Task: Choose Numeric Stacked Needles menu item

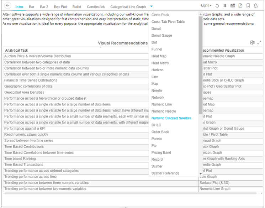Action: (171, 118)
